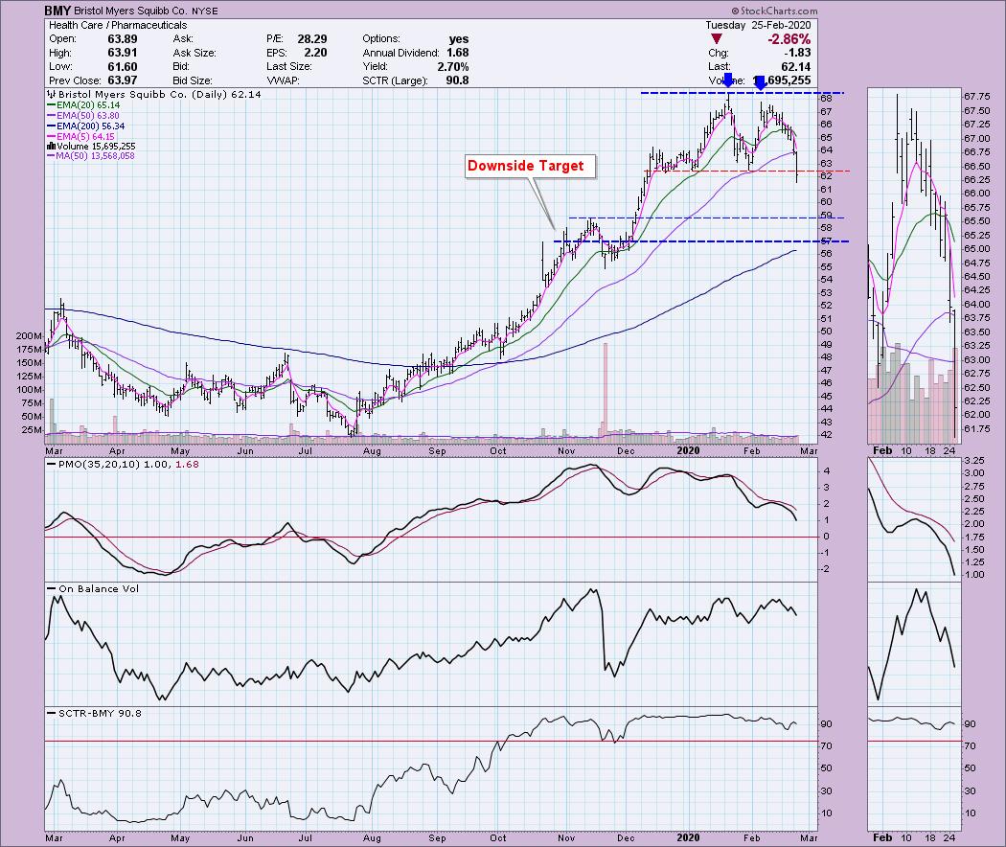Click the 61.75 price label on the zoomed chart

pyautogui.click(x=976, y=428)
